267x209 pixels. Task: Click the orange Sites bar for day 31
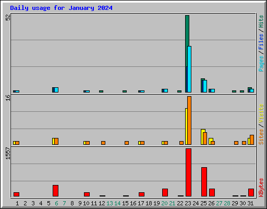click(252, 140)
